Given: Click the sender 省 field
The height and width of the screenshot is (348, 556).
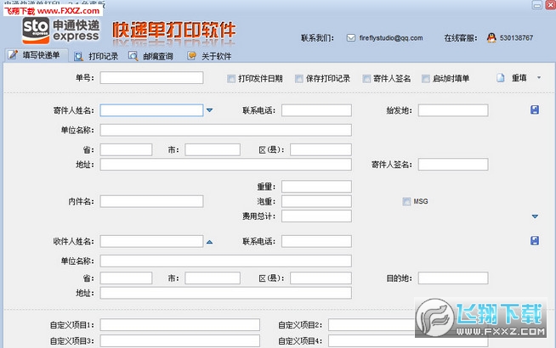Looking at the screenshot, I should coord(126,149).
